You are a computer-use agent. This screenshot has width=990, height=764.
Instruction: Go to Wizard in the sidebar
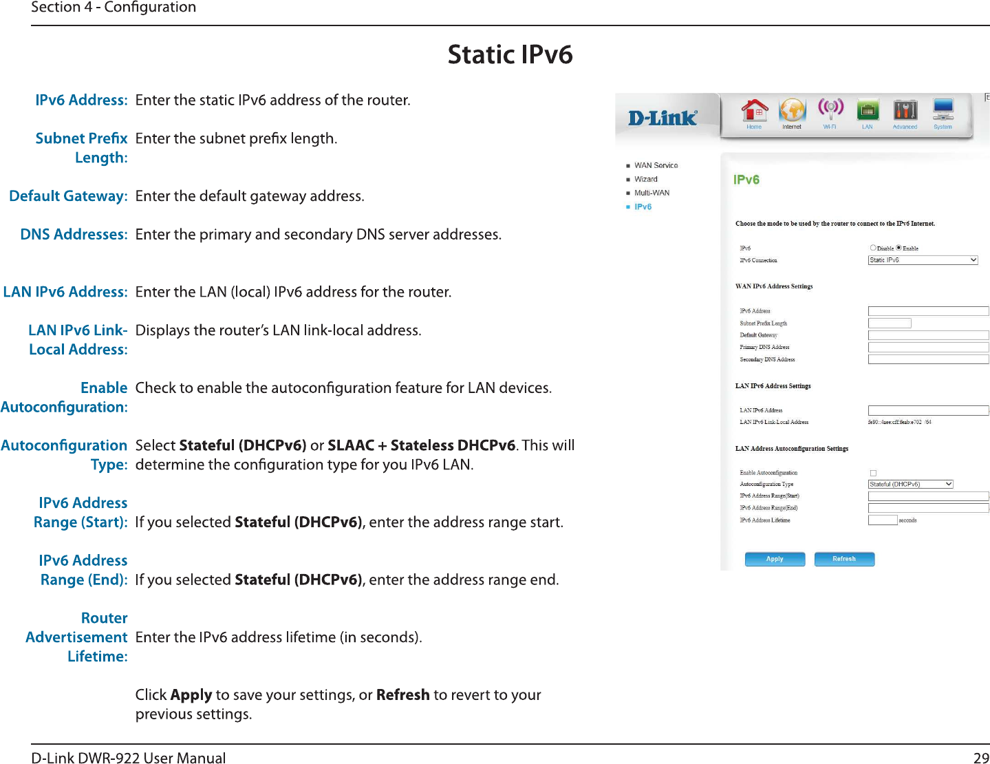coord(645,179)
